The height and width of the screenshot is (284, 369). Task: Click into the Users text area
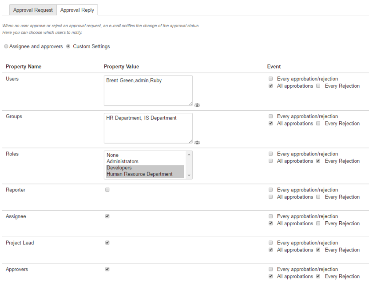(x=148, y=90)
